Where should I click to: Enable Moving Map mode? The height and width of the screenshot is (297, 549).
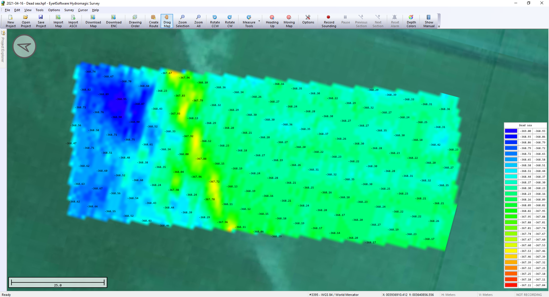click(289, 21)
